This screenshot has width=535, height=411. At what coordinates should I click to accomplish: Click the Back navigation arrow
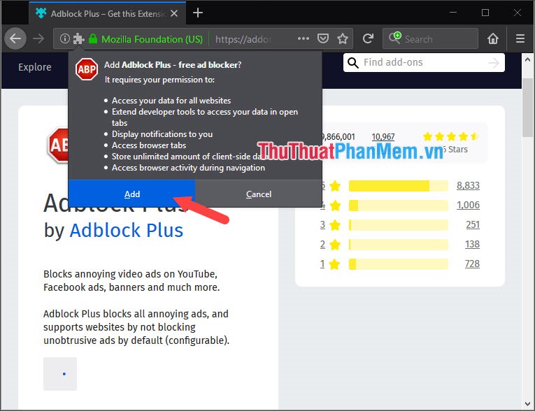pyautogui.click(x=15, y=38)
